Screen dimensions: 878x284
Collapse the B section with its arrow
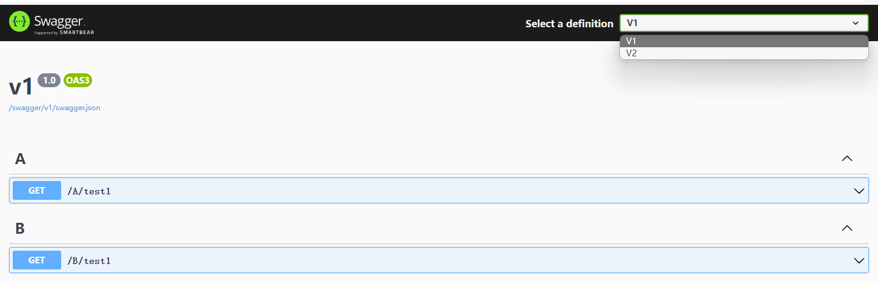pyautogui.click(x=847, y=228)
